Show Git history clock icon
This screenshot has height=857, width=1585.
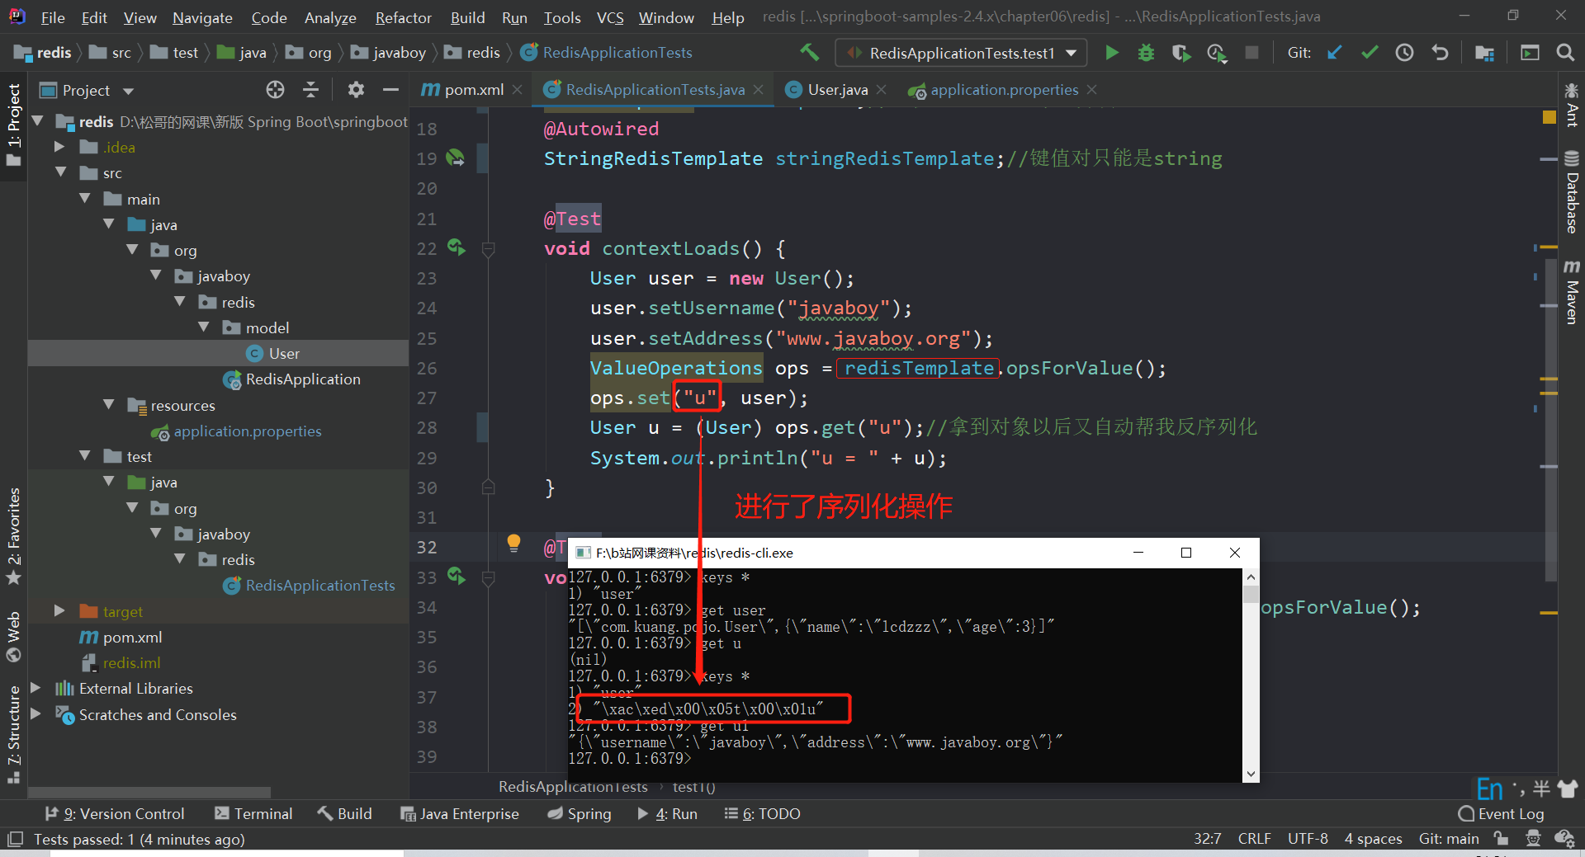tap(1404, 53)
